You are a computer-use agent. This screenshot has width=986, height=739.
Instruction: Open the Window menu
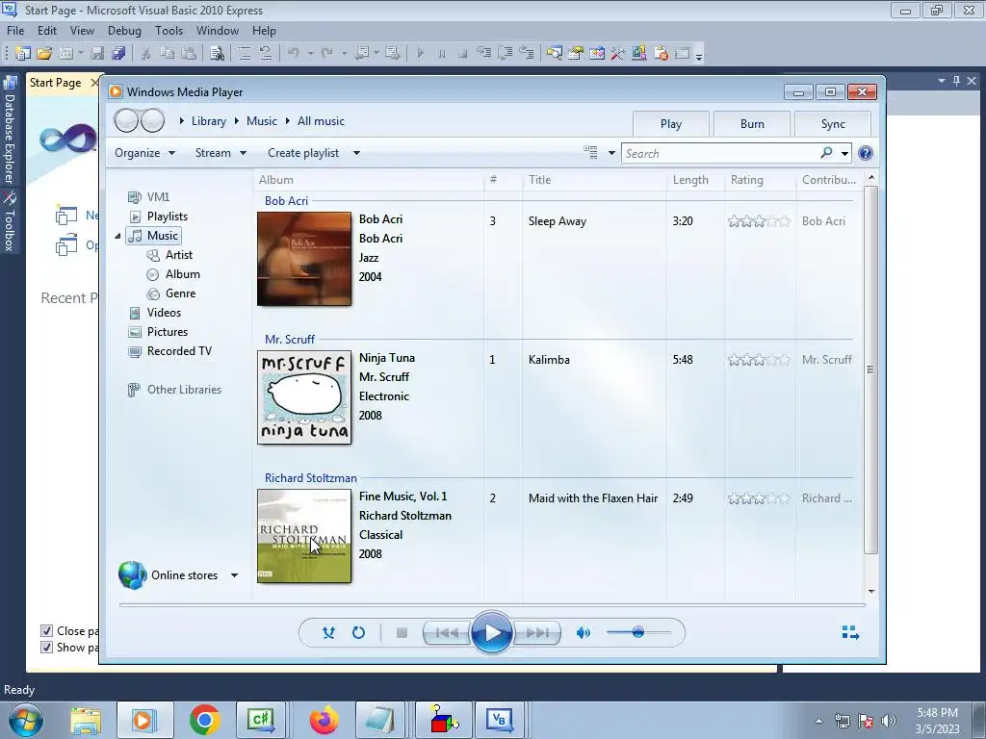pyautogui.click(x=217, y=30)
